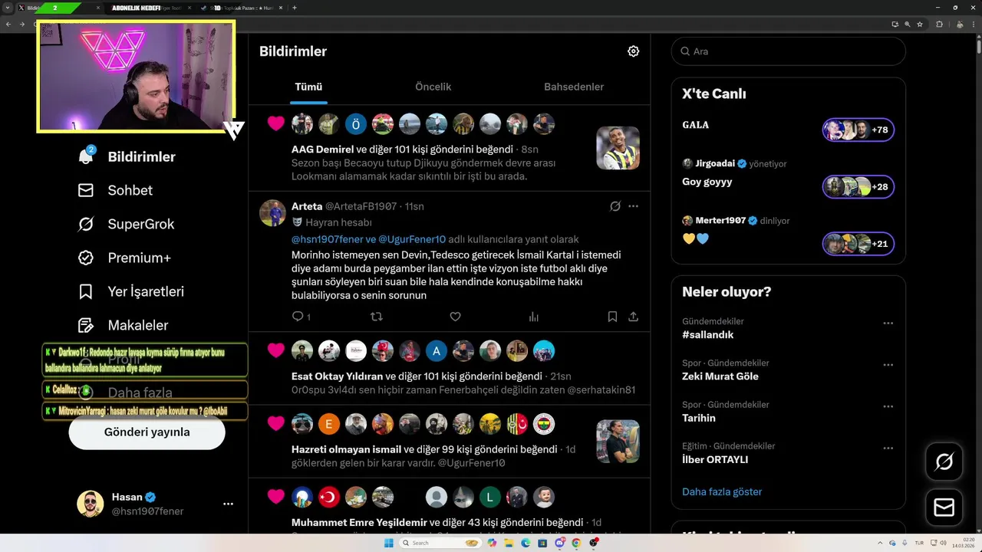Expand tab search chevron in browser
The height and width of the screenshot is (552, 982).
coord(8,8)
